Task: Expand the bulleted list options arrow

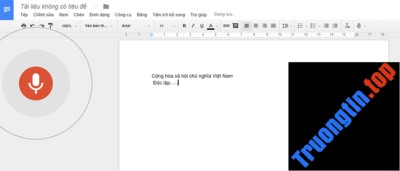Action: pos(320,26)
